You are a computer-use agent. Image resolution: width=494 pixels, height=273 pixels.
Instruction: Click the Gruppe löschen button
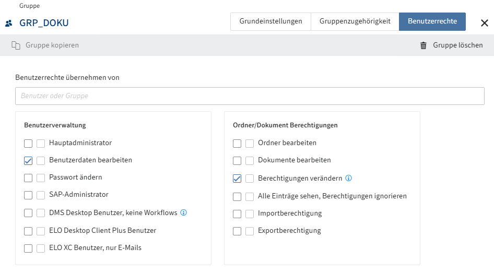pos(451,45)
